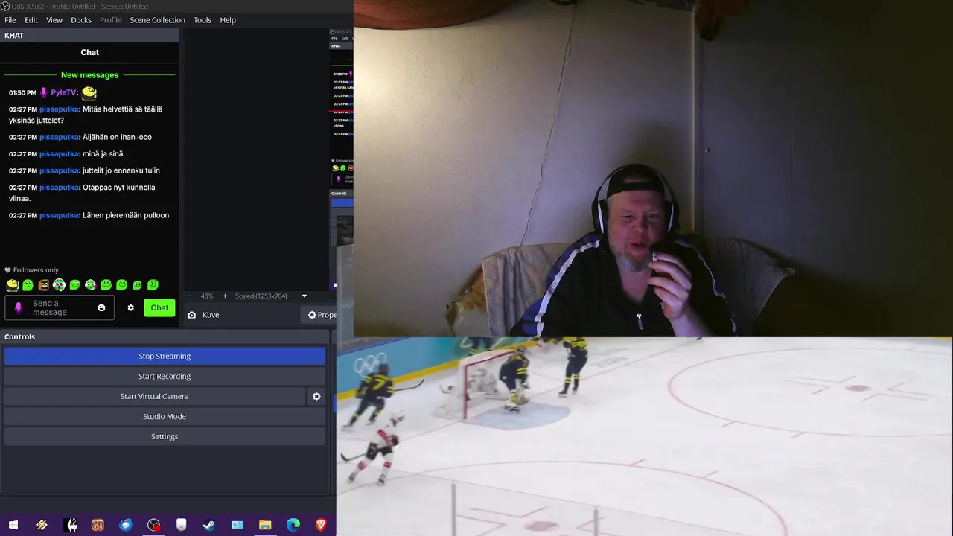The image size is (953, 536).
Task: Click the Chat header title
Action: pos(89,52)
